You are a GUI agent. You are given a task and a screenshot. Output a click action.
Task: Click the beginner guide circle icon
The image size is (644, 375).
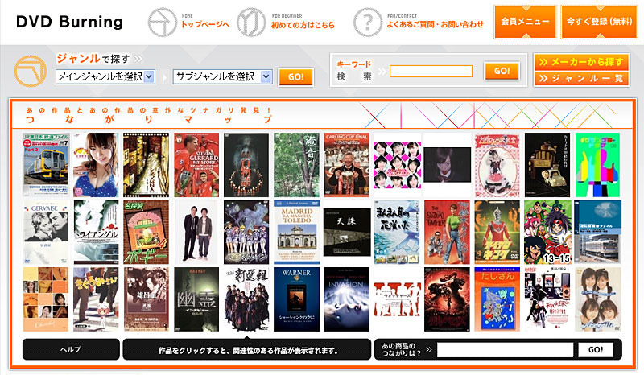(x=251, y=23)
